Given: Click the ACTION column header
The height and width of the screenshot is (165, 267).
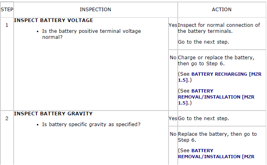Looking at the screenshot, I should tap(222, 10).
